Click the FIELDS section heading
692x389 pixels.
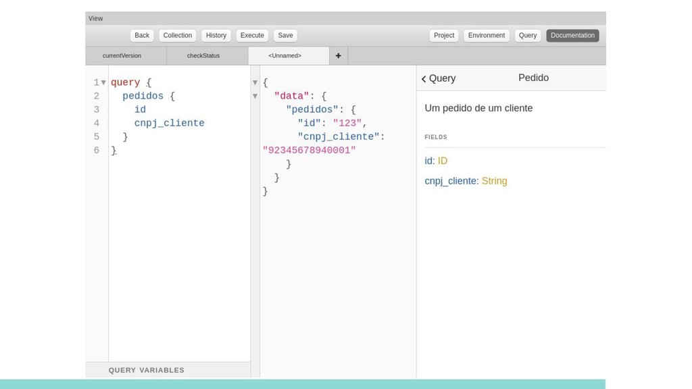(436, 137)
